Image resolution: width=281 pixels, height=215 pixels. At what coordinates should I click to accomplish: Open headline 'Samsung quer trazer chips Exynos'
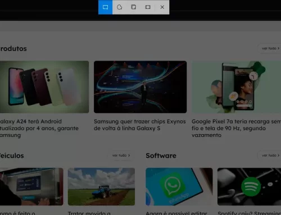140,125
